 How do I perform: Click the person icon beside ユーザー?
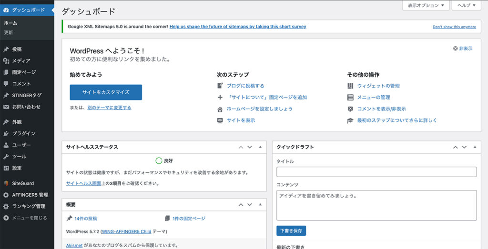pos(6,145)
